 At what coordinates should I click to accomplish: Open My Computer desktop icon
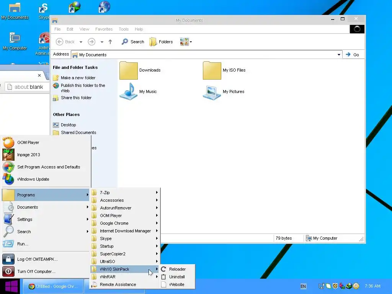(15, 41)
